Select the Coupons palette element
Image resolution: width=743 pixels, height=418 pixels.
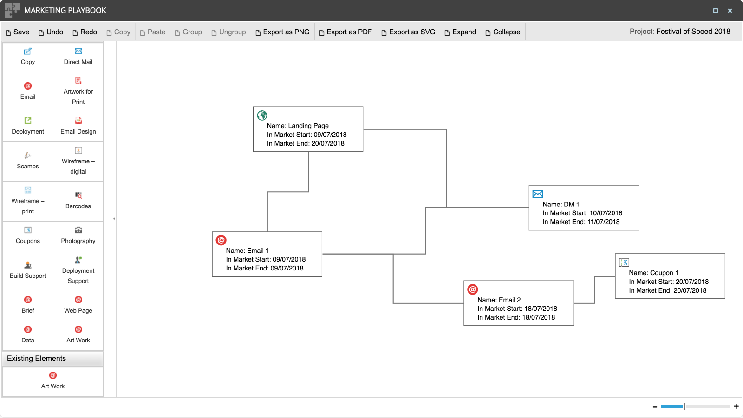tap(28, 236)
